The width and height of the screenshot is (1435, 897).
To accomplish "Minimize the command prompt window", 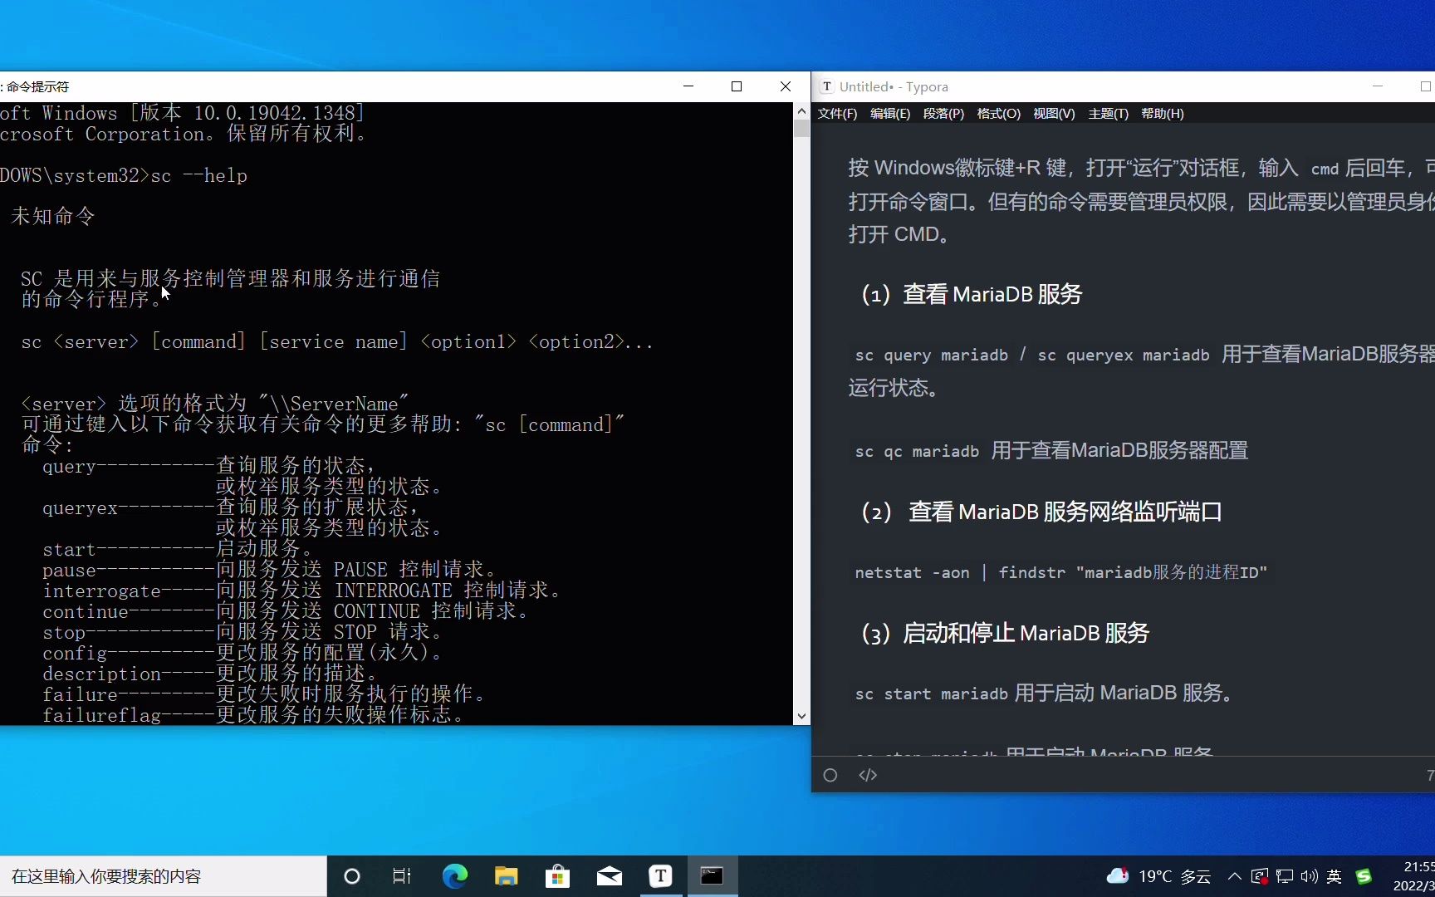I will [688, 86].
